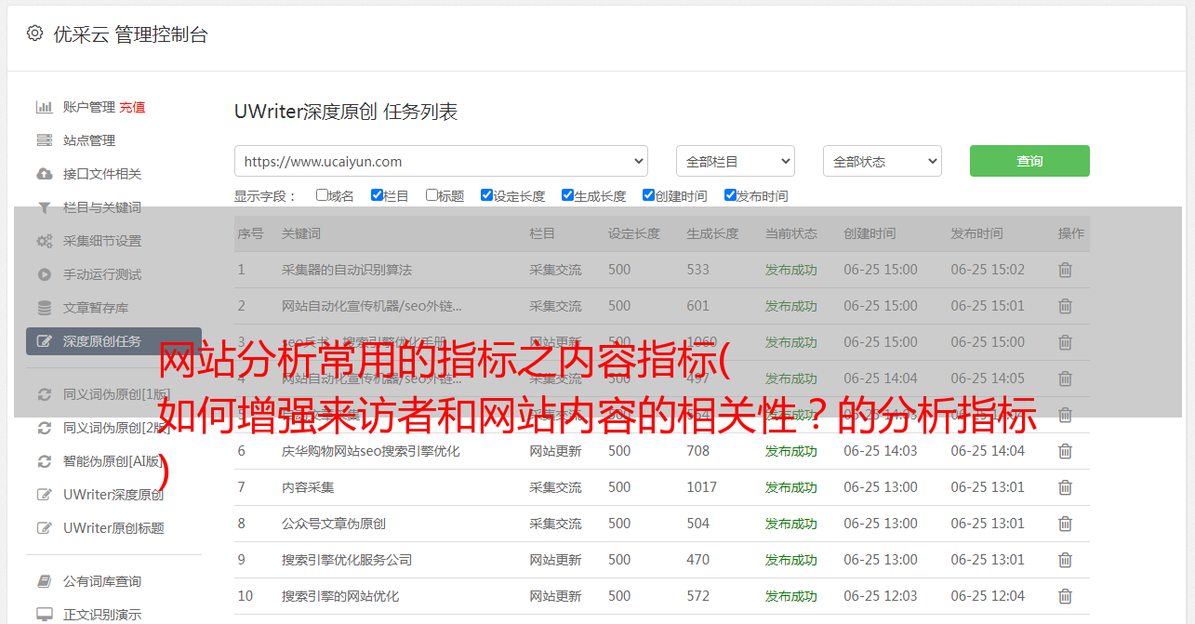This screenshot has width=1195, height=624.
Task: Click the refresh icon for 智能伪原创[AI版]
Action: click(x=44, y=461)
